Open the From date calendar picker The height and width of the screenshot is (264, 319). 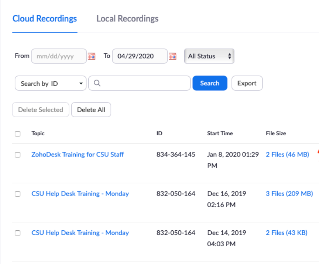point(91,56)
